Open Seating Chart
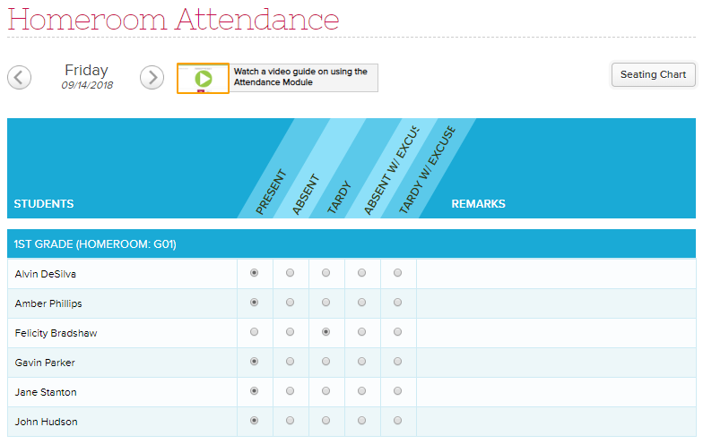This screenshot has width=703, height=444. pos(653,75)
